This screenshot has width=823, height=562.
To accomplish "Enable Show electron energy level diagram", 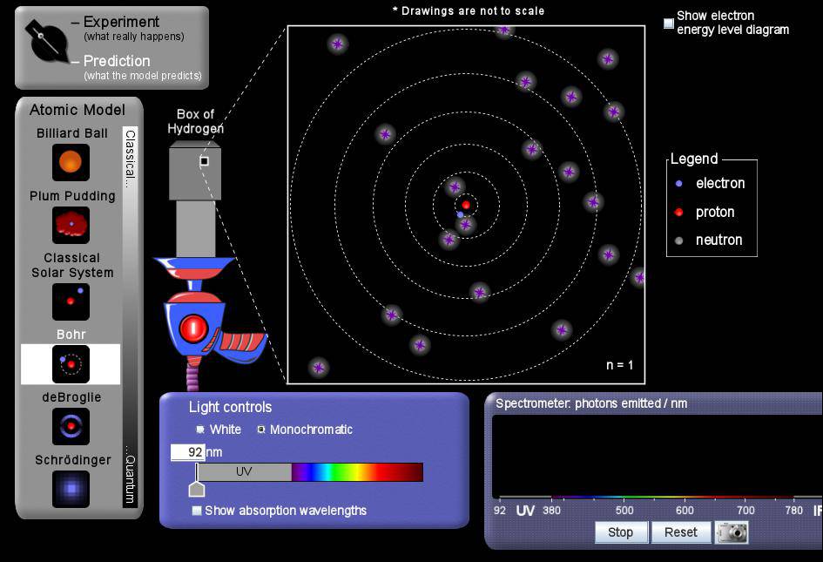I will pyautogui.click(x=669, y=24).
